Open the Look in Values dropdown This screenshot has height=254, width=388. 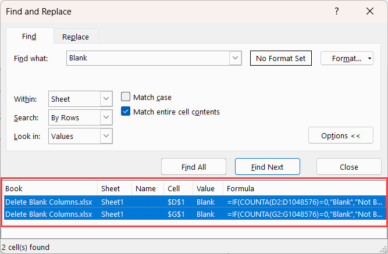click(106, 136)
